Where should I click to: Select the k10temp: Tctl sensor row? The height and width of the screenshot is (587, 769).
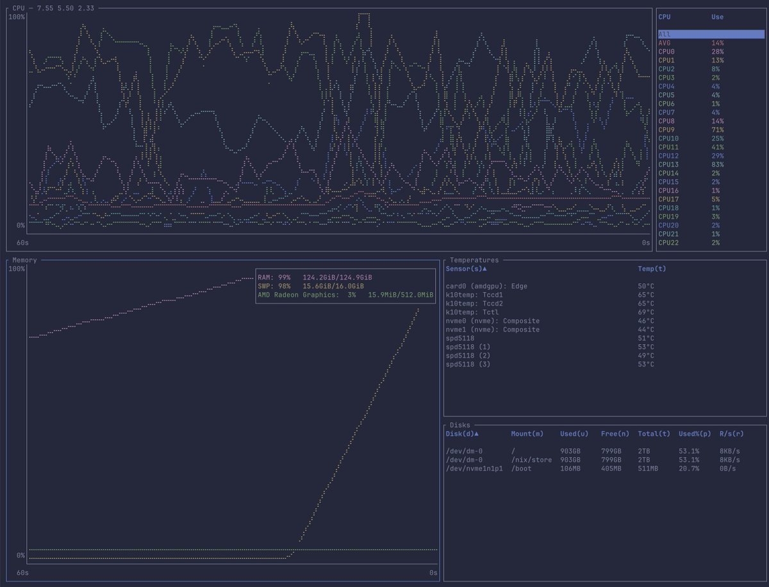point(604,312)
